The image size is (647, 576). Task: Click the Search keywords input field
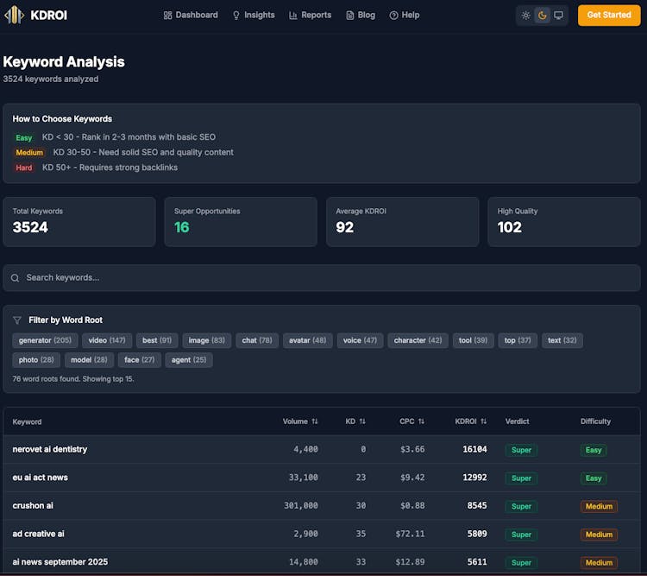[x=328, y=278]
